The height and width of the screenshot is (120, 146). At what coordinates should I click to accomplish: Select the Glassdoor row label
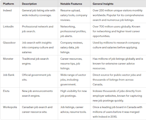point(9,43)
